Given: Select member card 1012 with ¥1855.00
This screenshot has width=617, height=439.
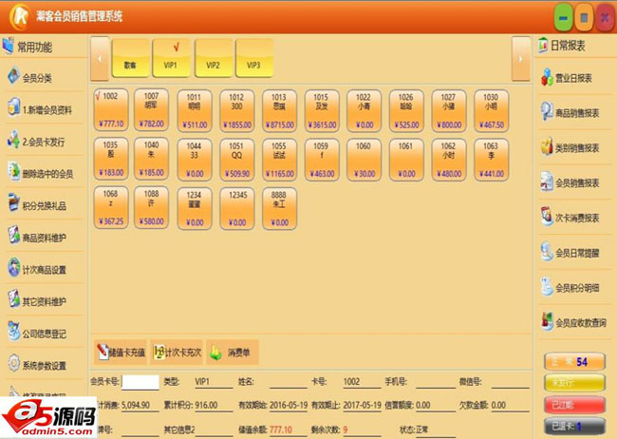Looking at the screenshot, I should (236, 111).
